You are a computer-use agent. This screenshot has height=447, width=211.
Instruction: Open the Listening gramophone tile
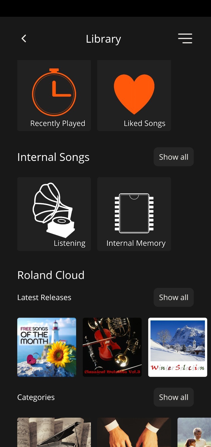pyautogui.click(x=54, y=214)
